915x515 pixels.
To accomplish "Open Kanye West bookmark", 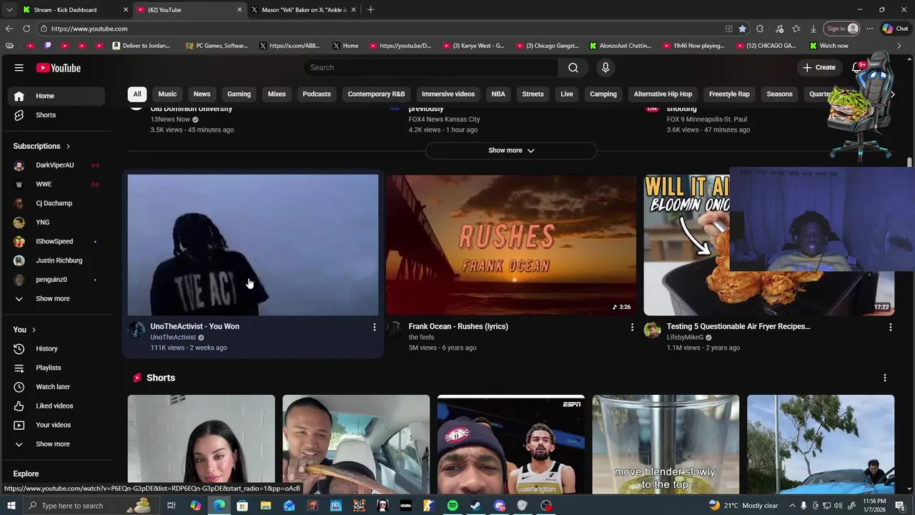I will [x=473, y=46].
